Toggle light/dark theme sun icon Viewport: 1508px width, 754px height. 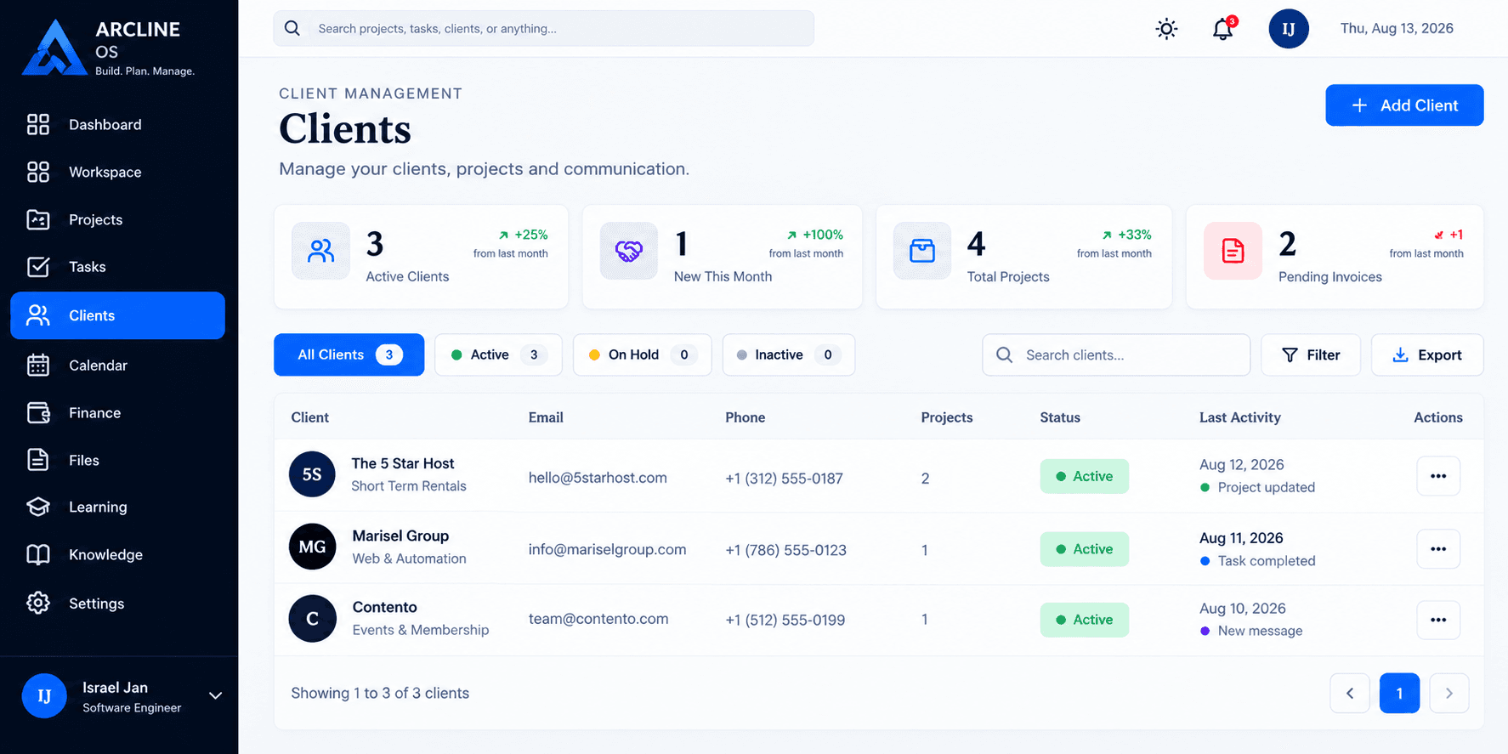coord(1166,29)
